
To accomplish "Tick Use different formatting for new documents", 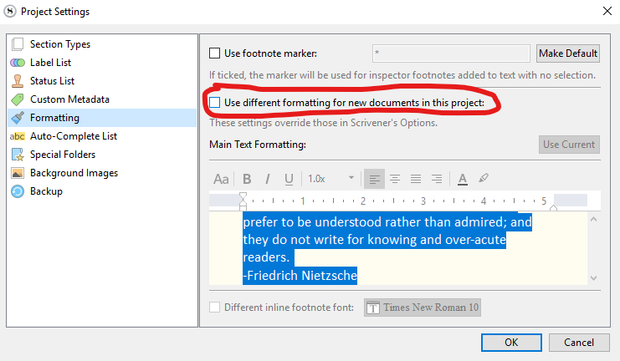I will [x=215, y=103].
